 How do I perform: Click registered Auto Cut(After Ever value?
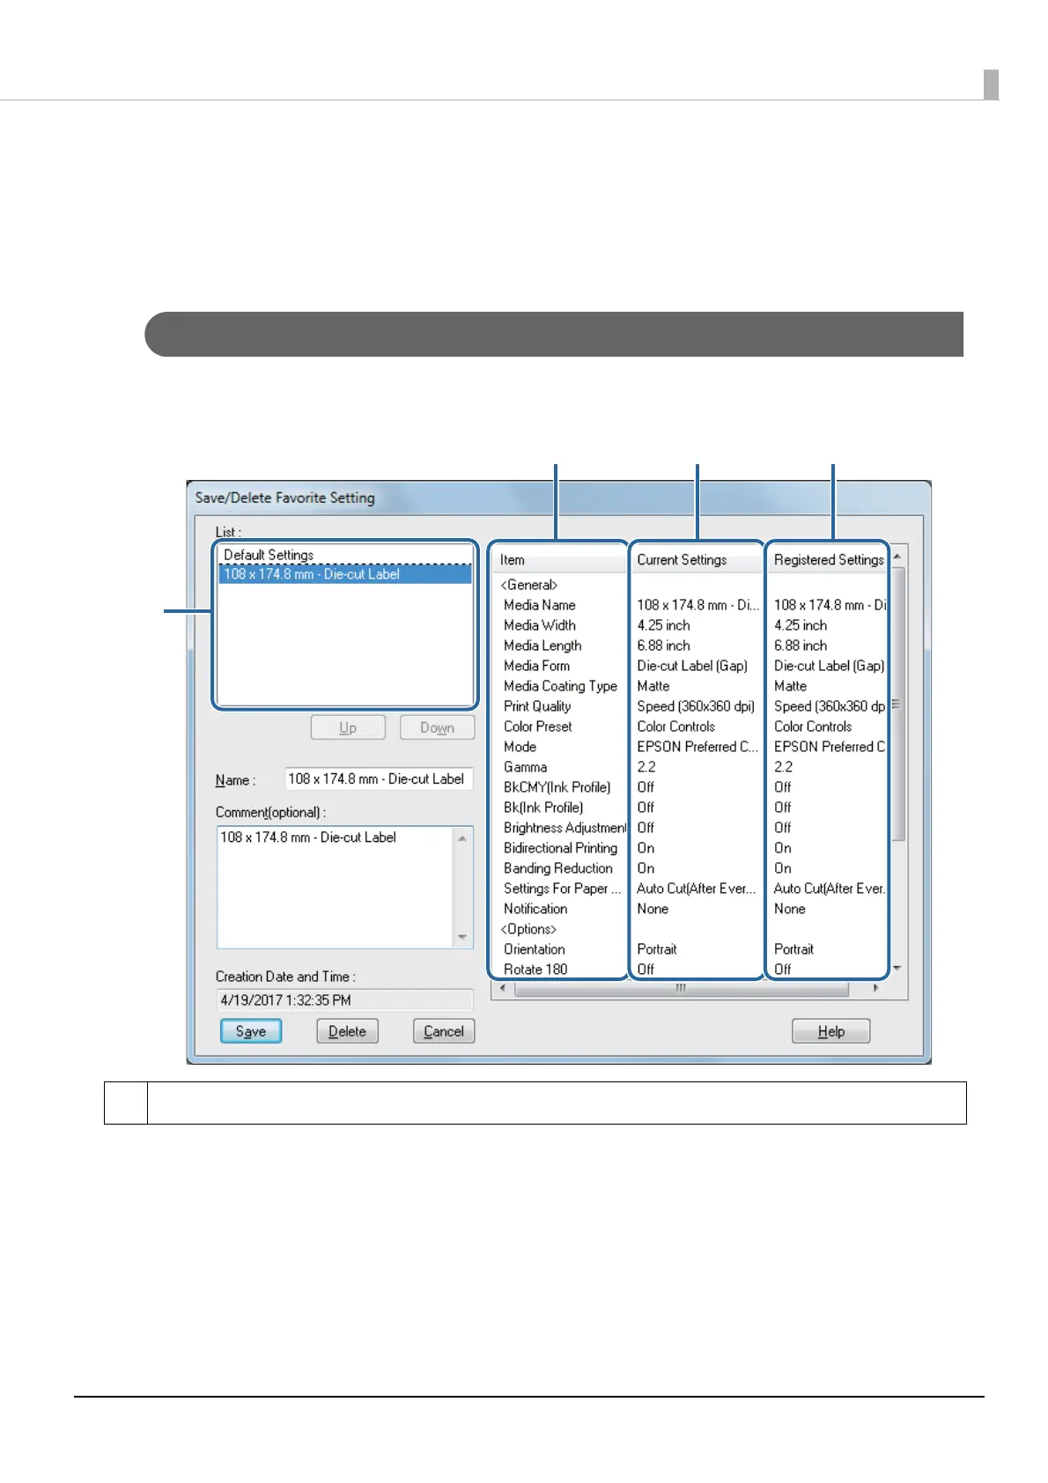click(830, 889)
